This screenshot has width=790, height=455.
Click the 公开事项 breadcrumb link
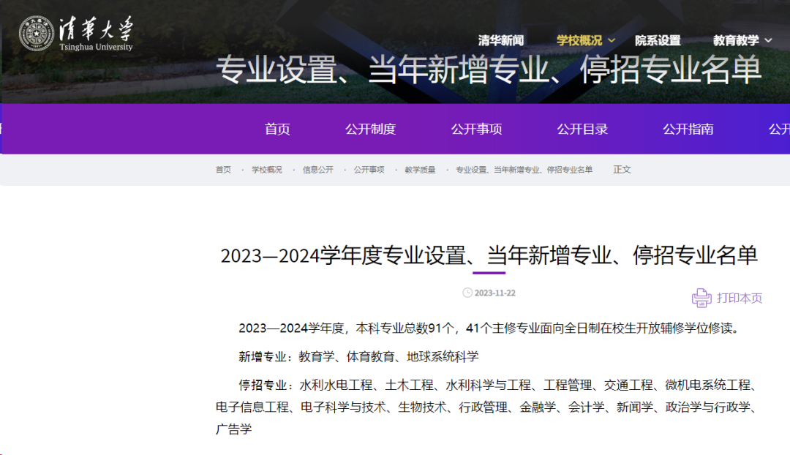[x=369, y=170]
